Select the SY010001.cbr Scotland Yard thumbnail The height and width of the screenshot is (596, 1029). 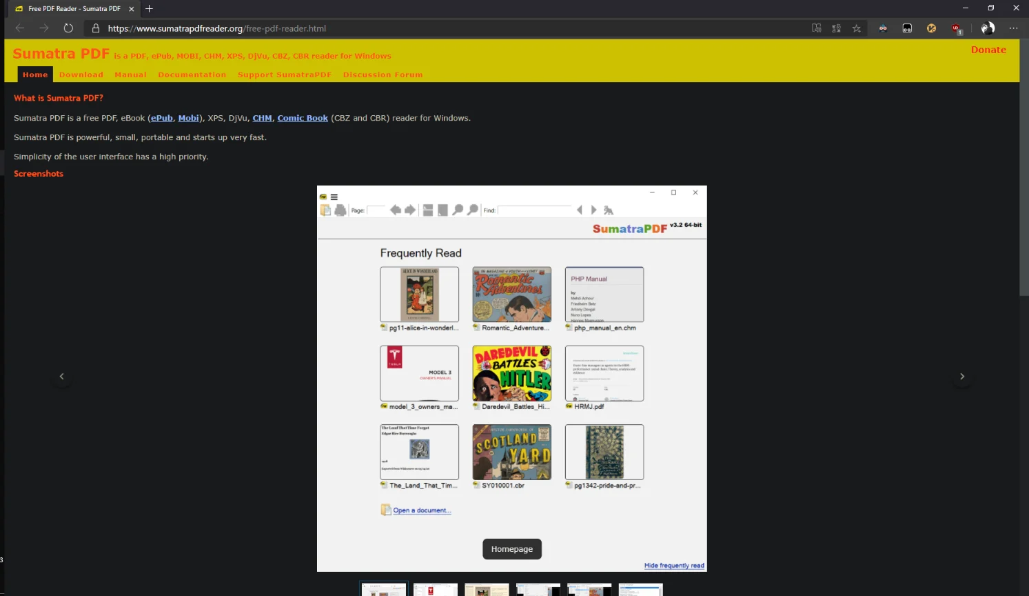click(512, 452)
